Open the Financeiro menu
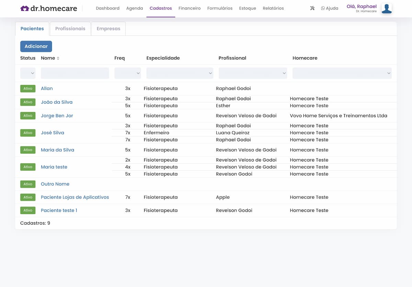 [x=190, y=8]
